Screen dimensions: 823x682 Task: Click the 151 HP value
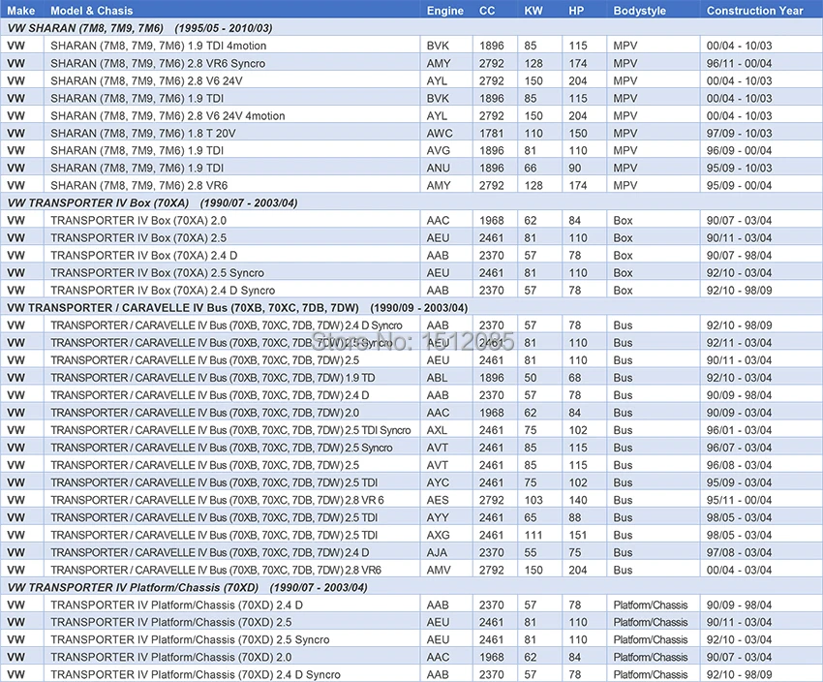tap(577, 535)
